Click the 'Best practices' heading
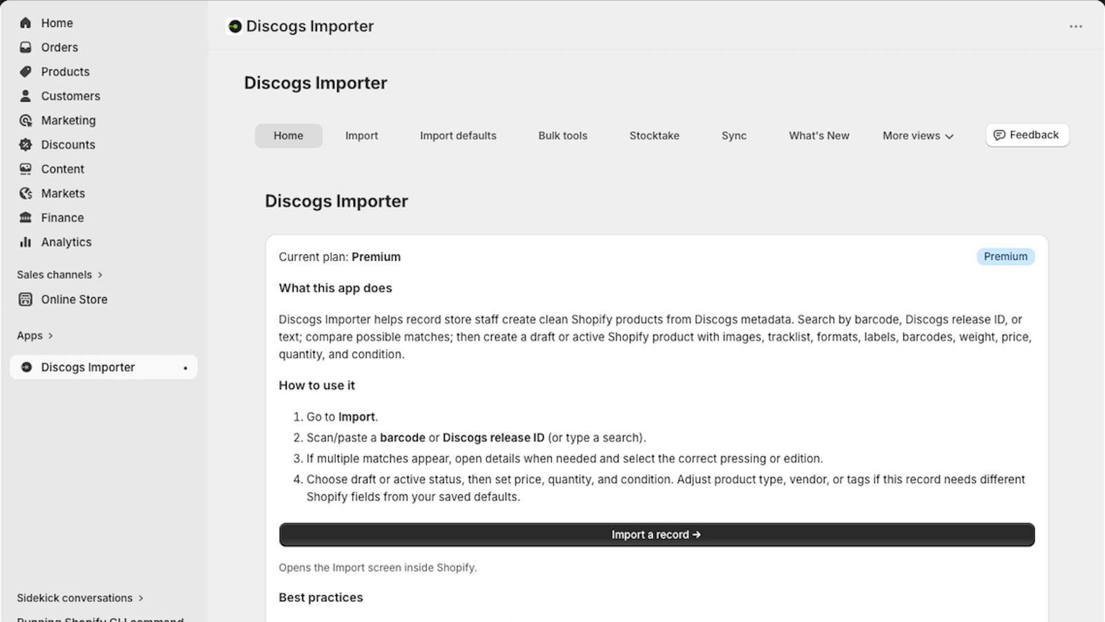 point(321,598)
